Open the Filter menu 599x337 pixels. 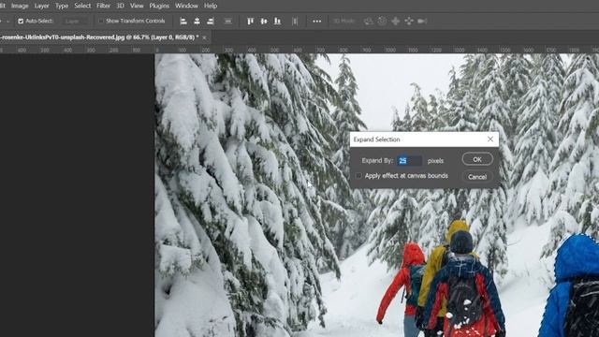[x=103, y=6]
